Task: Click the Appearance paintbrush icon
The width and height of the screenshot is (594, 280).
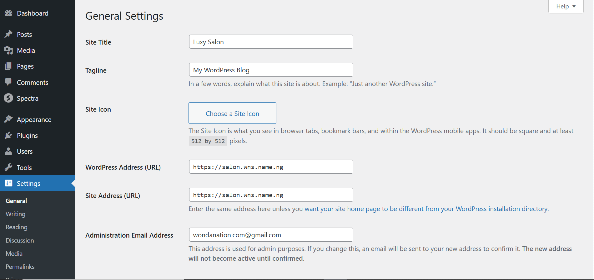Action: coord(8,119)
